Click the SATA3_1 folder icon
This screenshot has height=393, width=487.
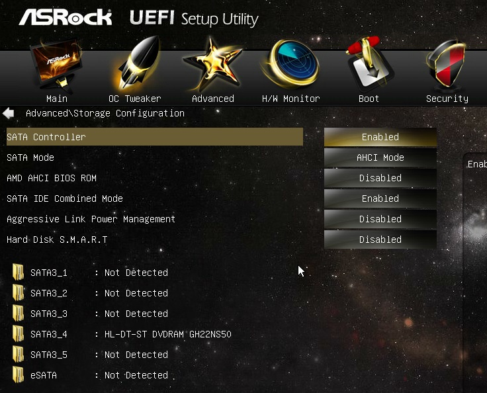[19, 272]
